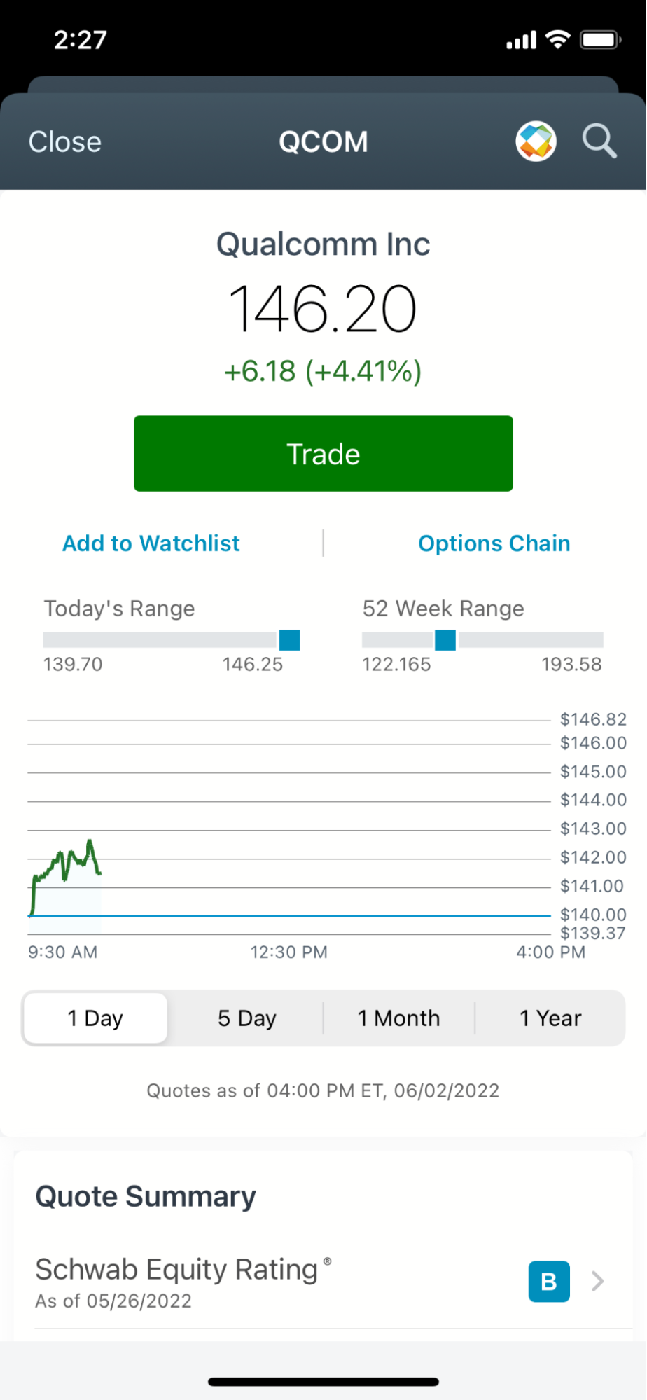Tap the home indicator bar
This screenshot has height=1400, width=647.
tap(323, 1382)
